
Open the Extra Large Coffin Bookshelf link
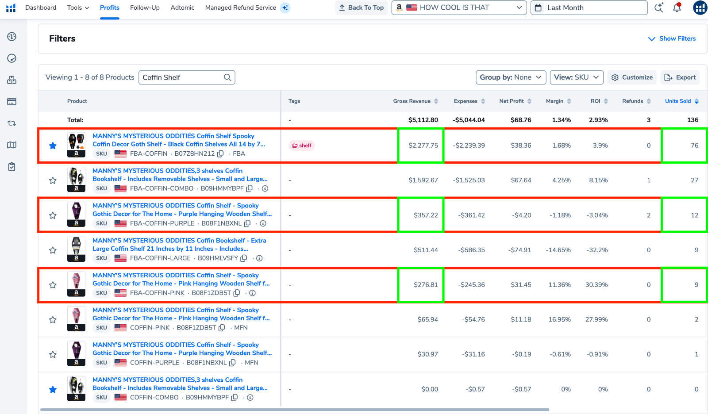click(x=179, y=245)
